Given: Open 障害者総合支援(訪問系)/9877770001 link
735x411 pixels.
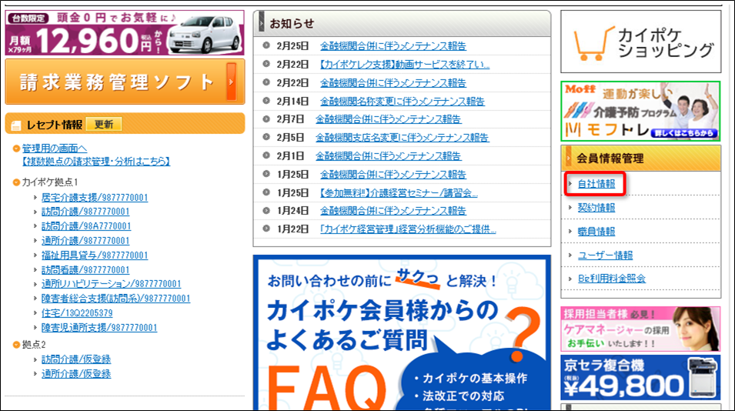Looking at the screenshot, I should click(115, 298).
